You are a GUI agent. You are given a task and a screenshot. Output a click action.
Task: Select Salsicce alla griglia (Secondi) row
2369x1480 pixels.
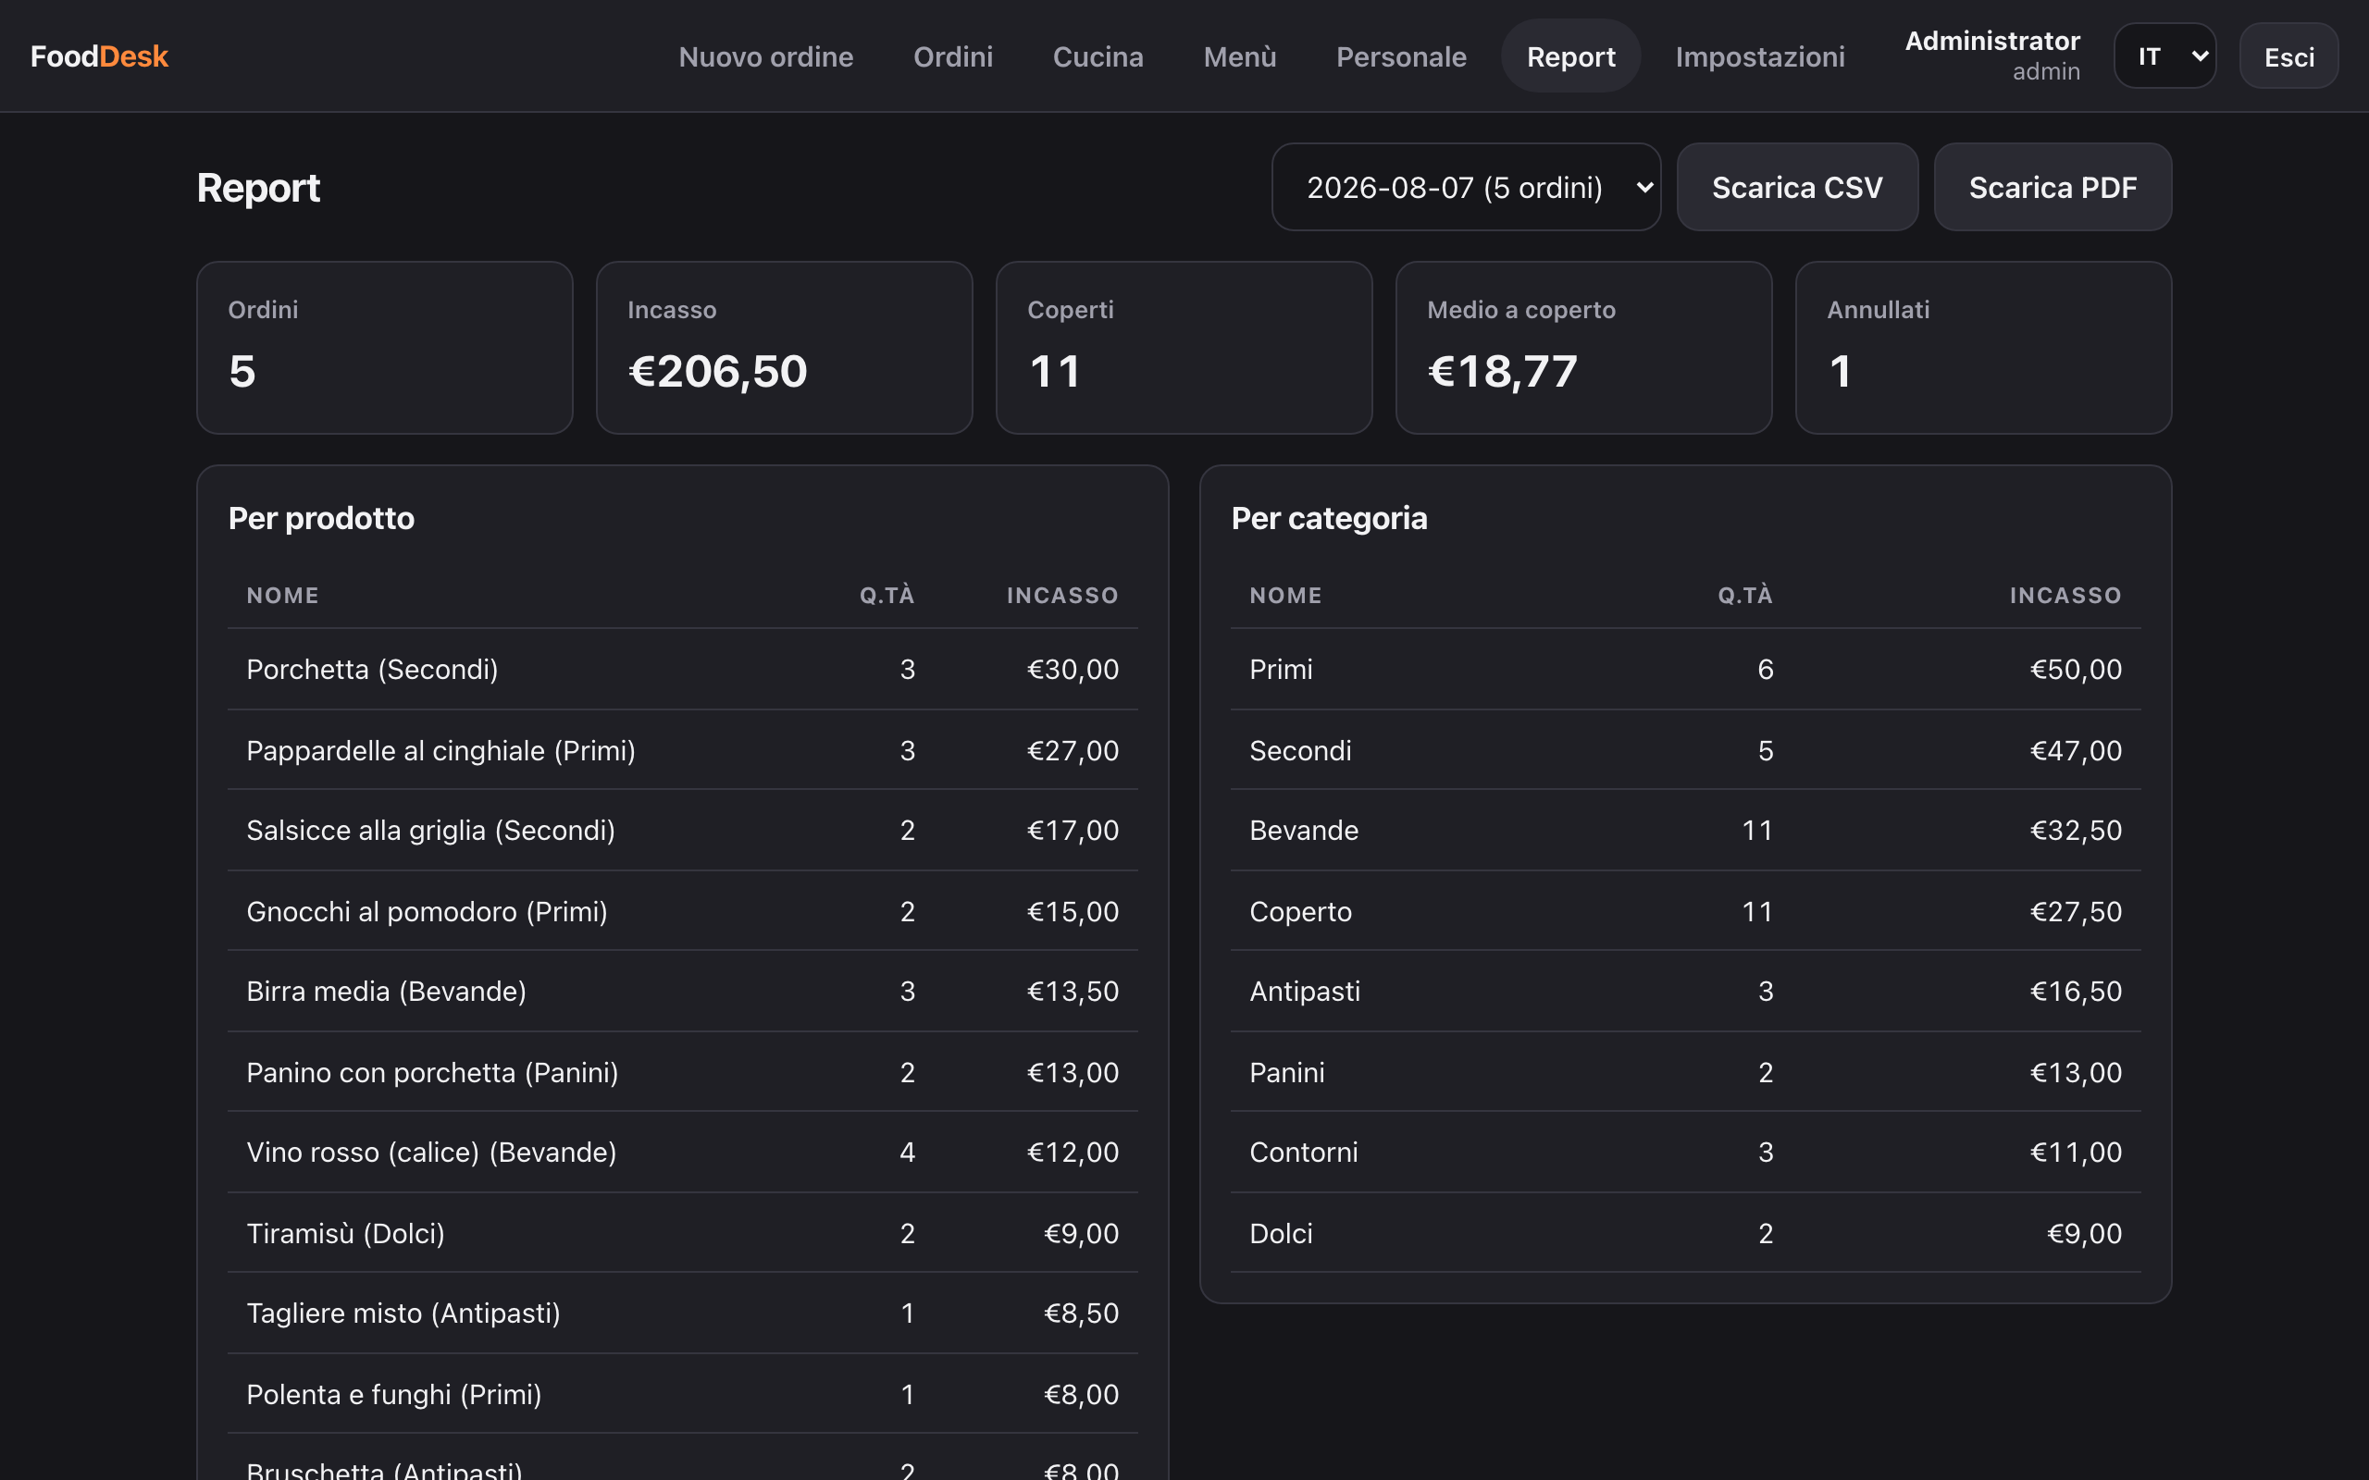tap(682, 830)
